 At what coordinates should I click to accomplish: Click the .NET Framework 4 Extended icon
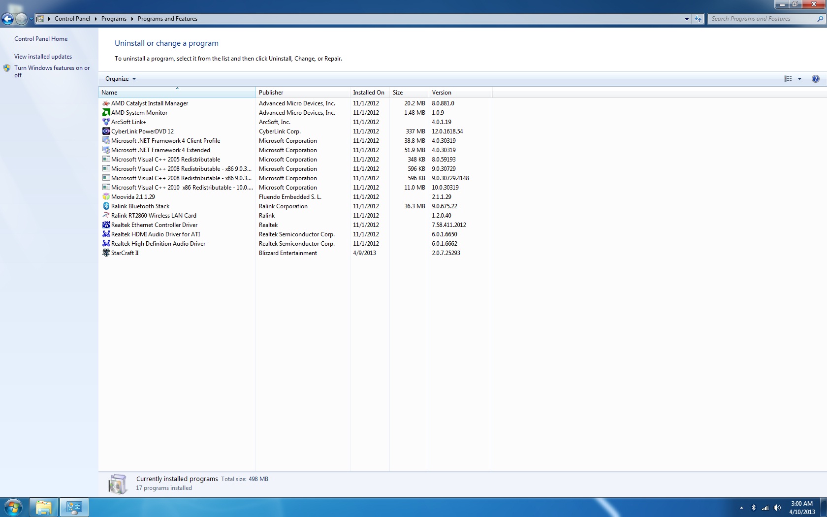[106, 150]
